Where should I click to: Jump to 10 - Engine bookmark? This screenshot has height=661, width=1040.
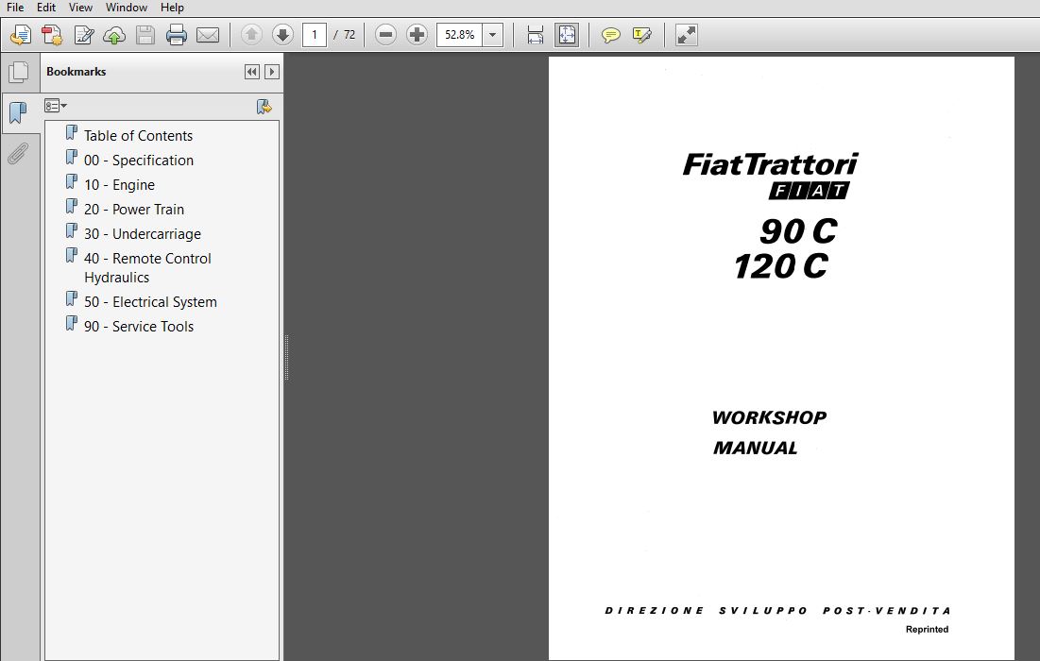point(119,185)
